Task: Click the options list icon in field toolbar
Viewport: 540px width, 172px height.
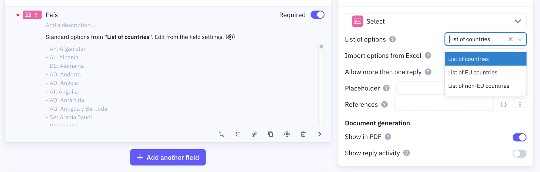Action: pyautogui.click(x=238, y=134)
